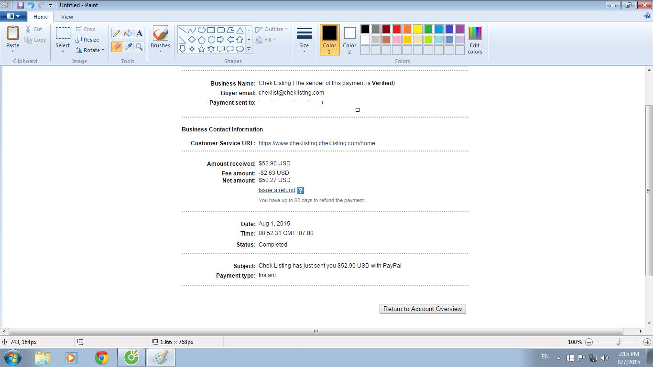Click the Zoom out minus button
The height and width of the screenshot is (367, 653).
point(589,342)
